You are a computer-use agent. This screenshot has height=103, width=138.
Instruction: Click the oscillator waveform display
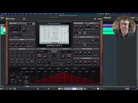pos(15,28)
